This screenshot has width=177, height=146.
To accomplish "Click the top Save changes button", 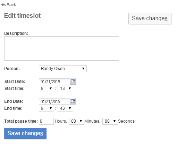I will (x=150, y=18).
